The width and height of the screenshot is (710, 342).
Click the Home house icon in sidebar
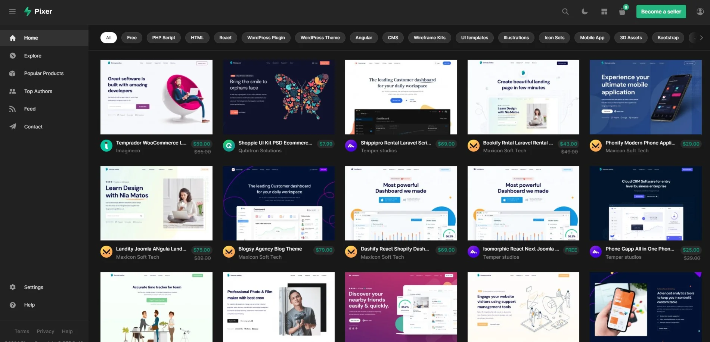(13, 38)
